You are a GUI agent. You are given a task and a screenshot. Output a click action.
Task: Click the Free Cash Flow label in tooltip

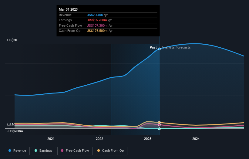pyautogui.click(x=70, y=25)
